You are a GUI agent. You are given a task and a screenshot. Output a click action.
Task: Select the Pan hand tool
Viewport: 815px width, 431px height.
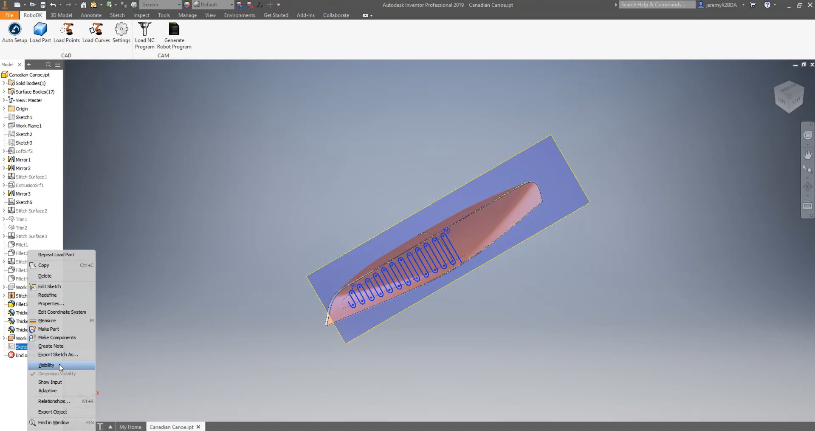pyautogui.click(x=807, y=155)
